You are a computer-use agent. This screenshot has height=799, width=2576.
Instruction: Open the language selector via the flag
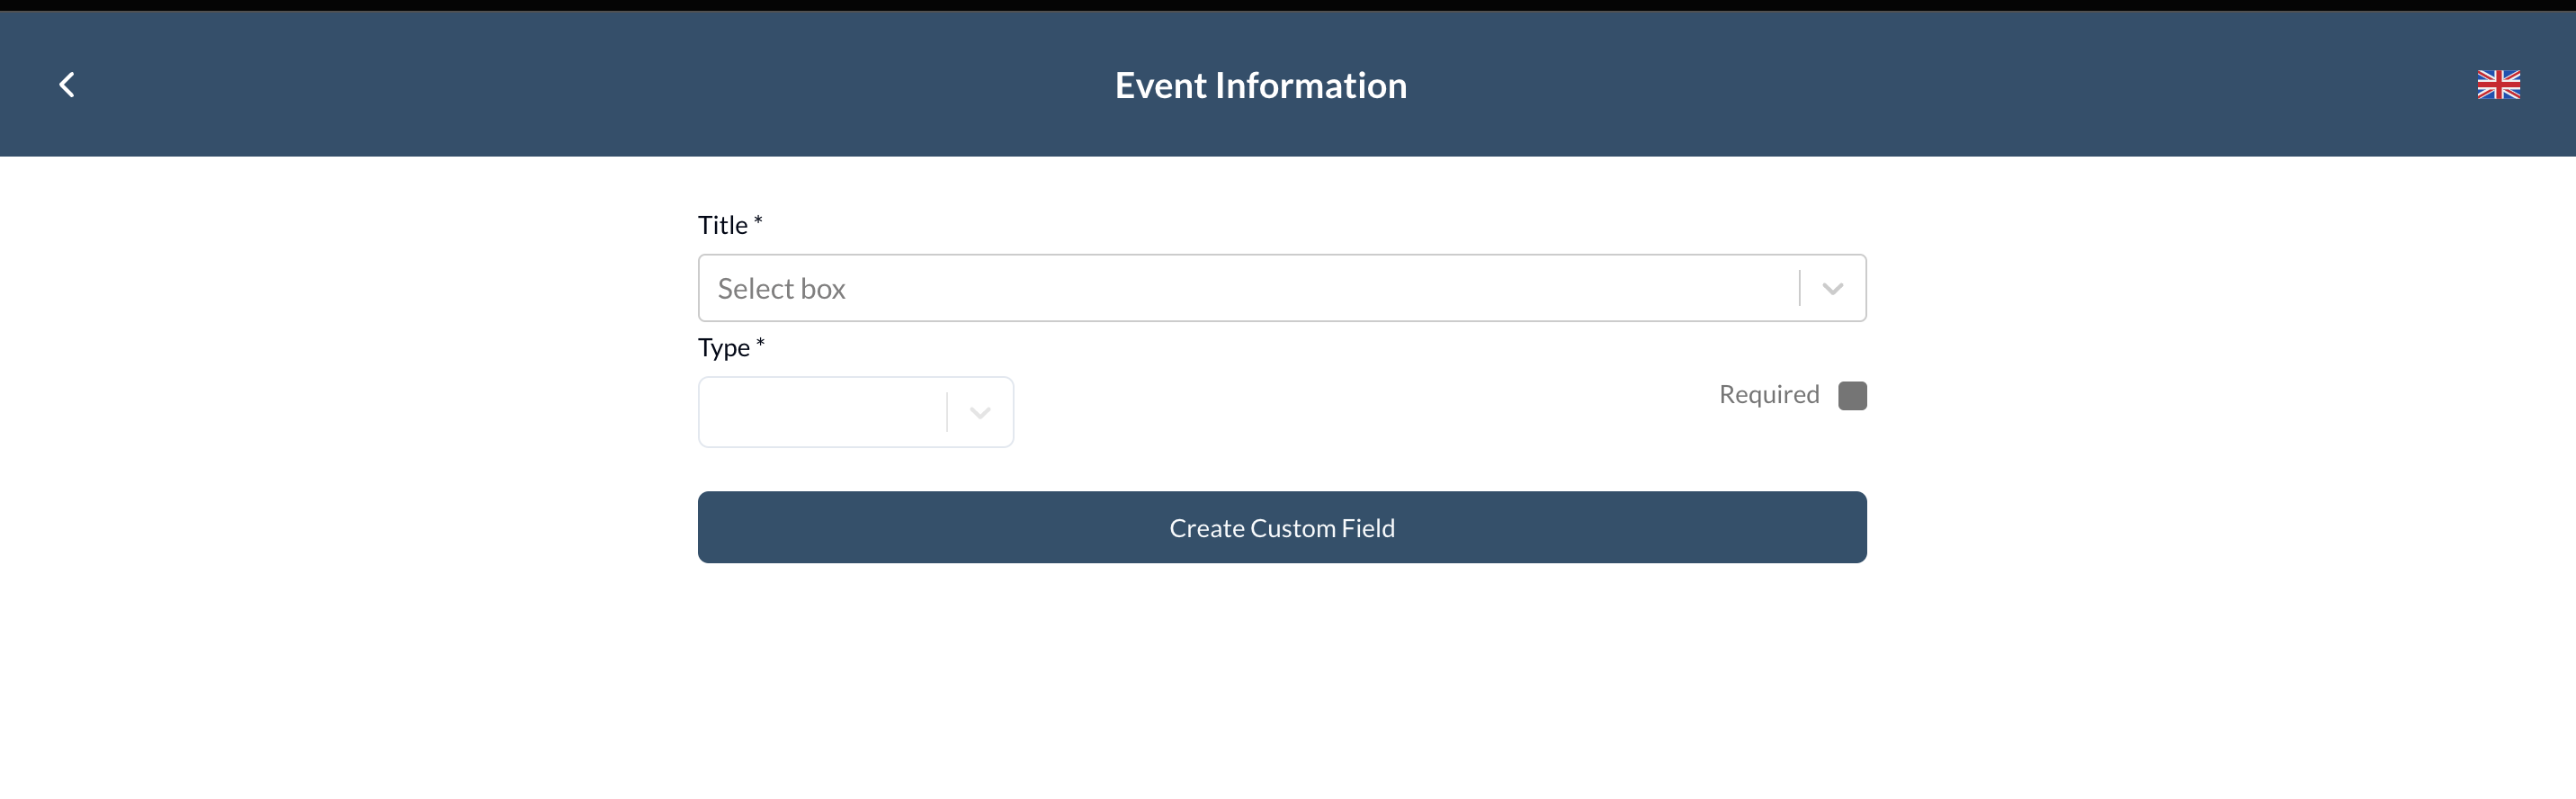[2499, 84]
